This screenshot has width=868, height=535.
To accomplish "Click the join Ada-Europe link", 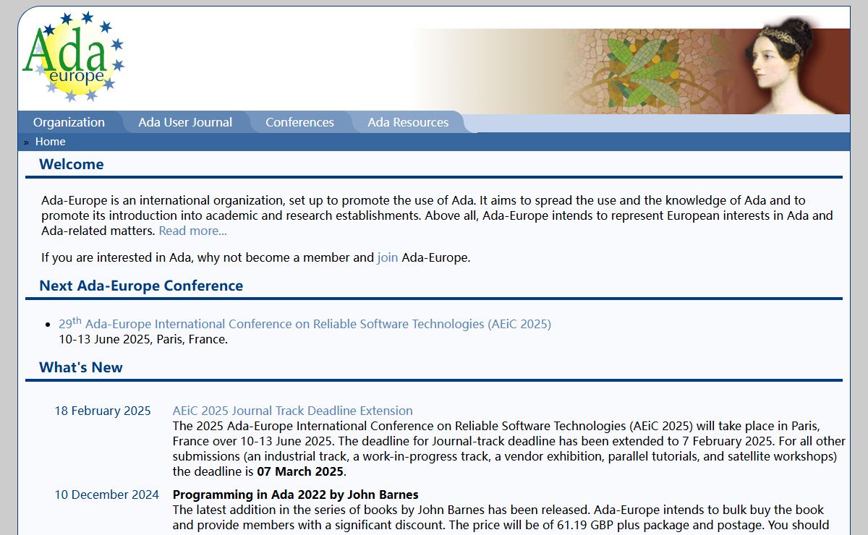I will [388, 257].
